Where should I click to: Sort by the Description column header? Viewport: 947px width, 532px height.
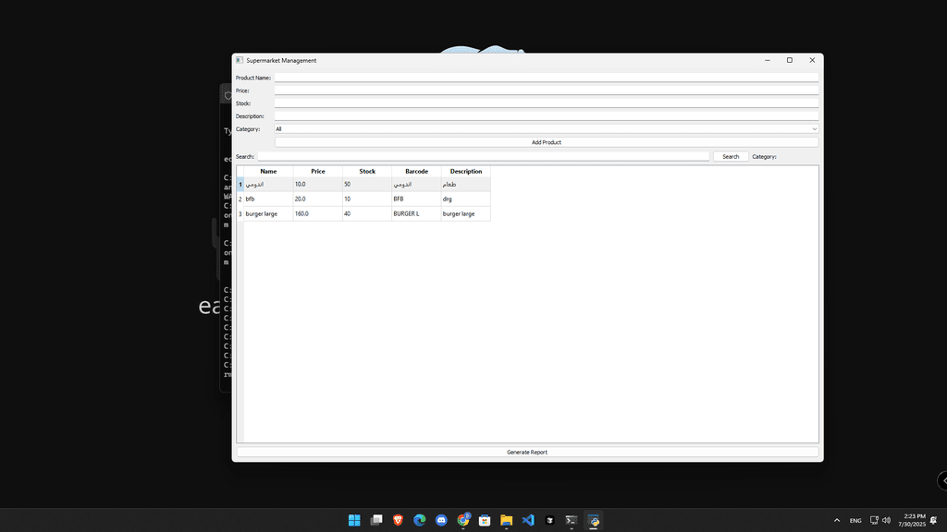(466, 171)
